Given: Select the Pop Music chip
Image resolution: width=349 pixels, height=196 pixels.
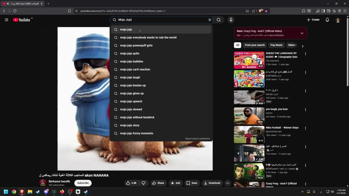Looking at the screenshot, I should 276,45.
